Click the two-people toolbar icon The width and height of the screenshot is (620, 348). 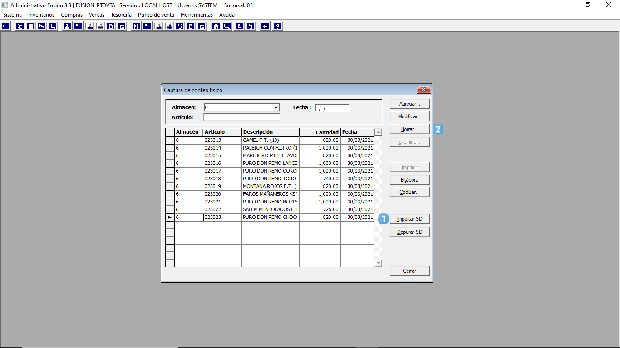coord(136,26)
